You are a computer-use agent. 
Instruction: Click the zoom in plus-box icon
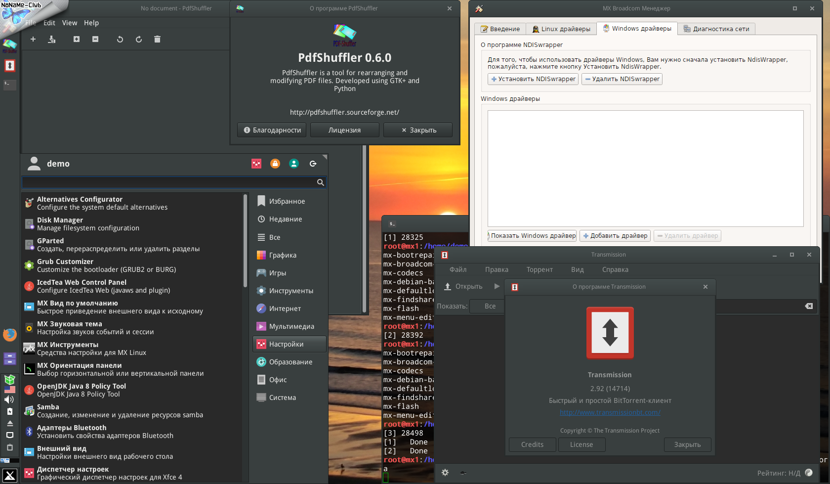pos(77,40)
